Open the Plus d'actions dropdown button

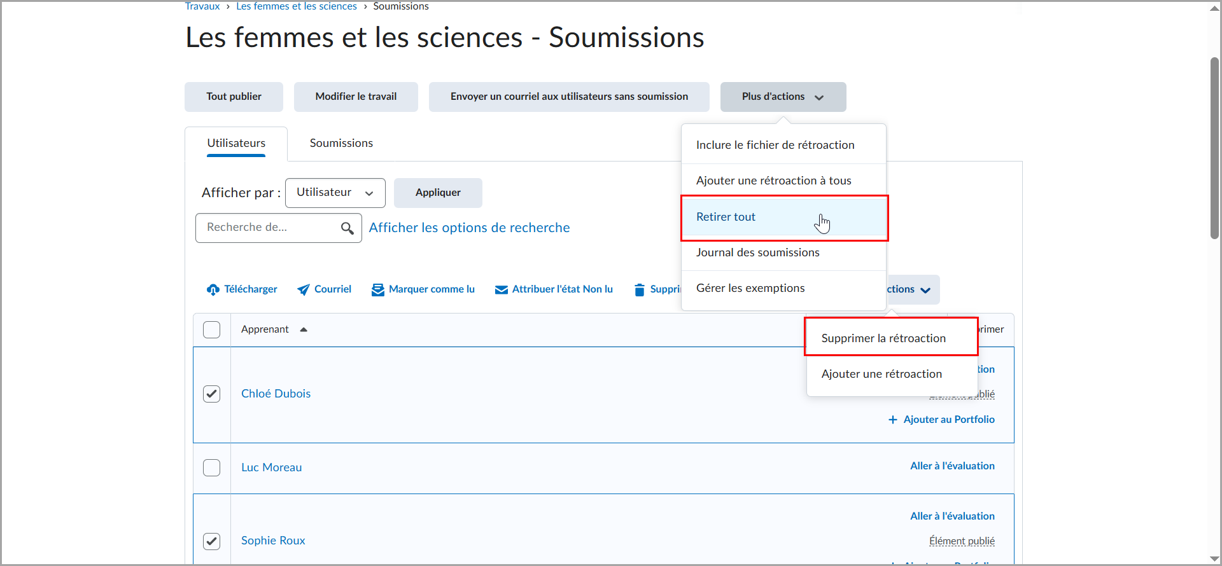[783, 97]
